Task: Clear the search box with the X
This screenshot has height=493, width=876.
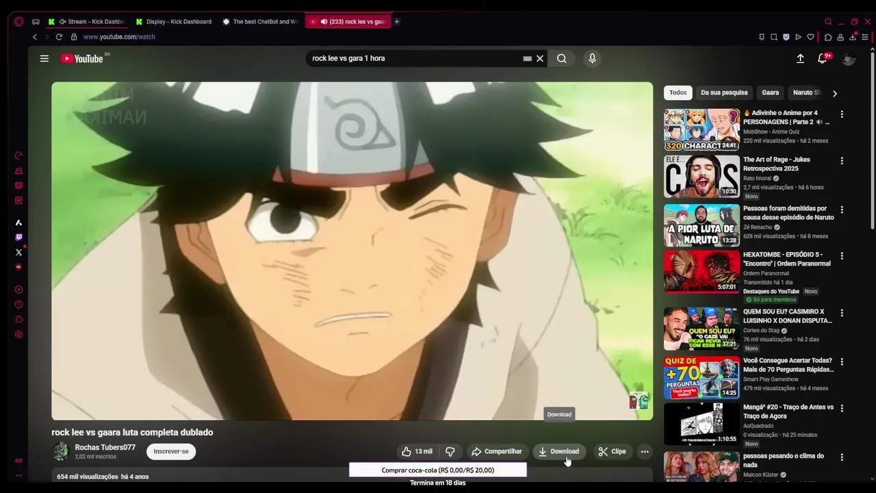Action: (x=540, y=58)
